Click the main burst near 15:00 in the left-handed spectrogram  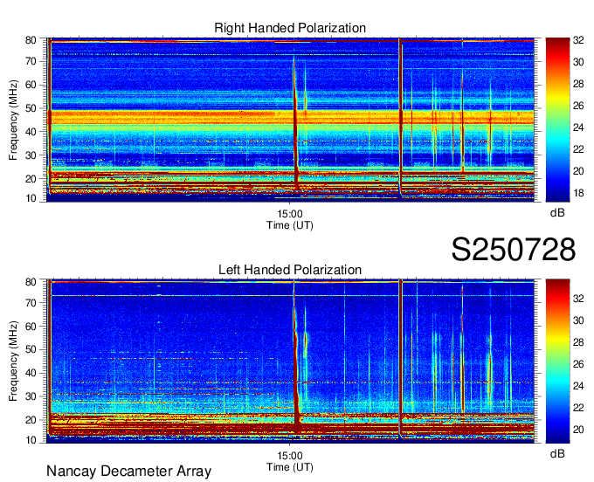[296, 360]
